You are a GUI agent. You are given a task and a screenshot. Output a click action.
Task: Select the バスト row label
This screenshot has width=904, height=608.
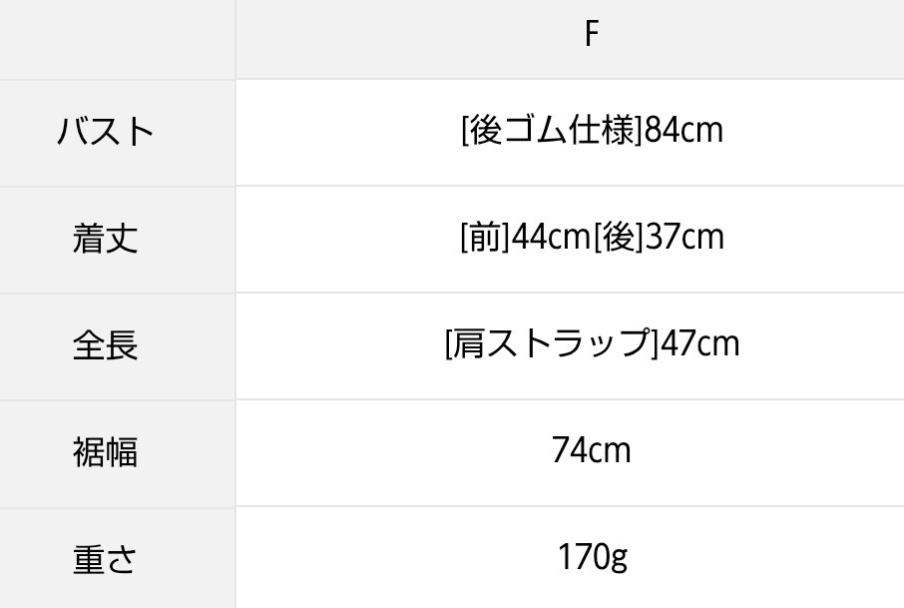pos(106,132)
